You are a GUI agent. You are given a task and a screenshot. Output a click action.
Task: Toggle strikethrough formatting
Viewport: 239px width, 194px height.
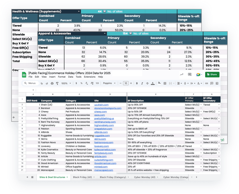coord(147,83)
